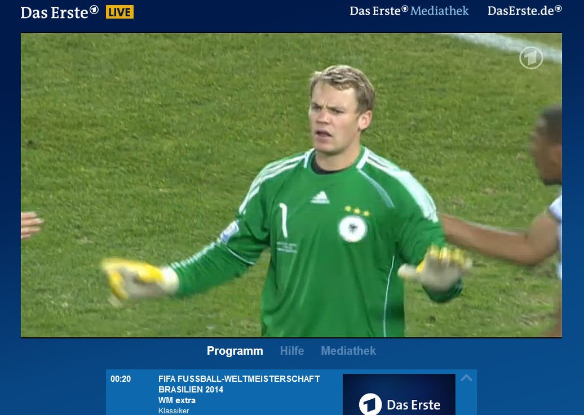Open Das Erste Mediathek header link
Screen dimensions: 584x415
pos(409,11)
